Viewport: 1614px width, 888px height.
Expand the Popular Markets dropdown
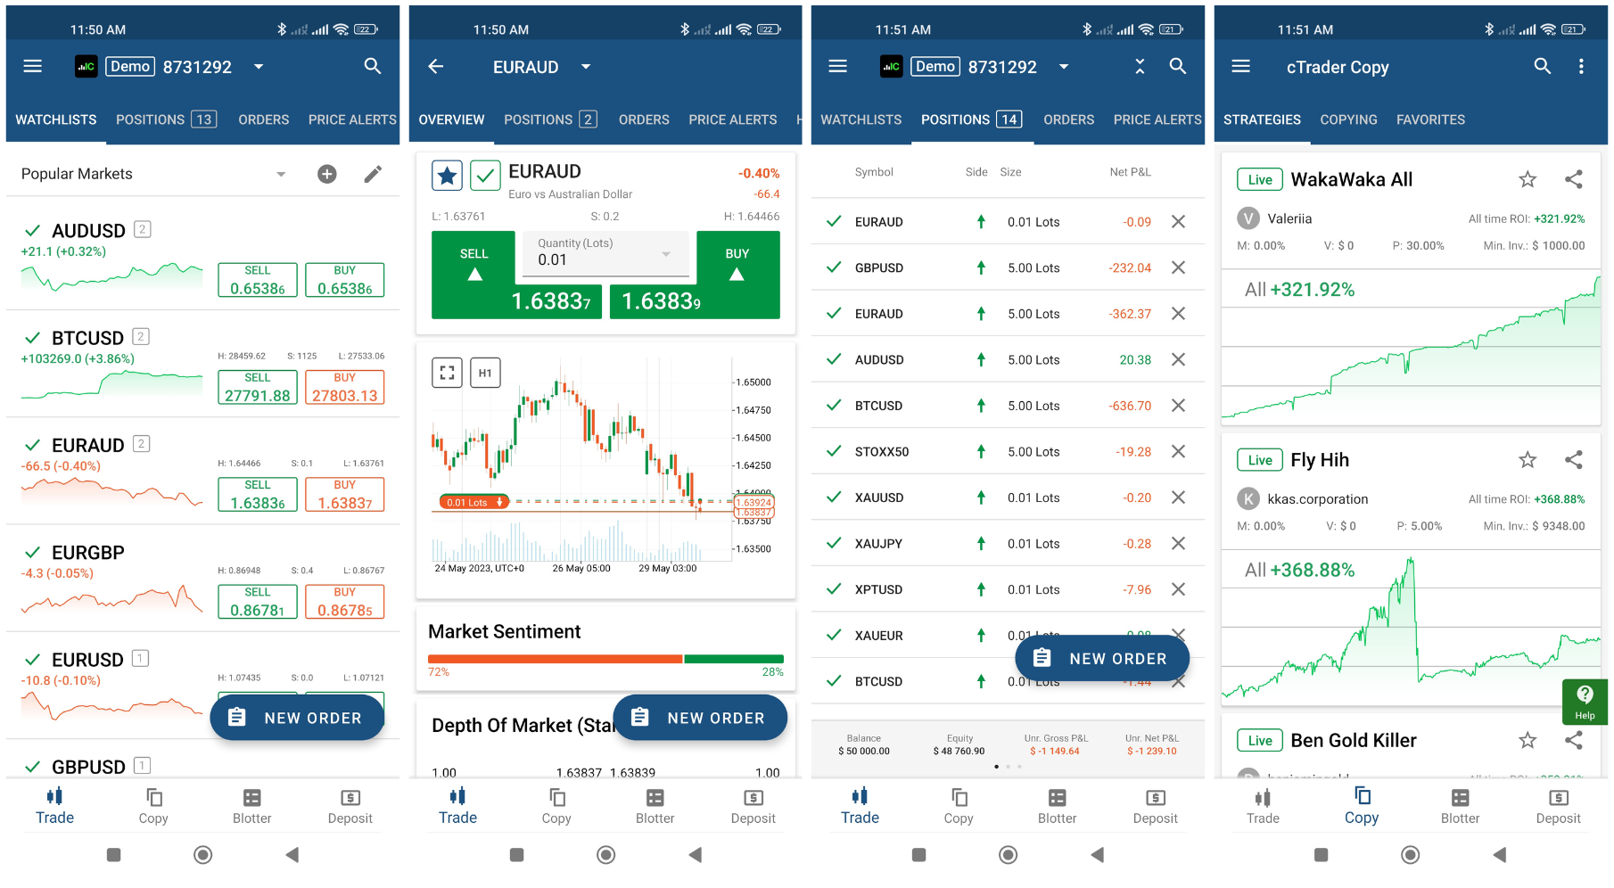pos(282,174)
